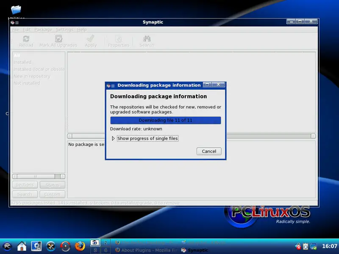Close the Downloading package information dialog
This screenshot has height=254, width=339.
tap(218, 85)
